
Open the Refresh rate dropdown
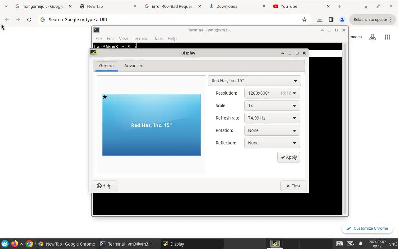[x=272, y=118]
